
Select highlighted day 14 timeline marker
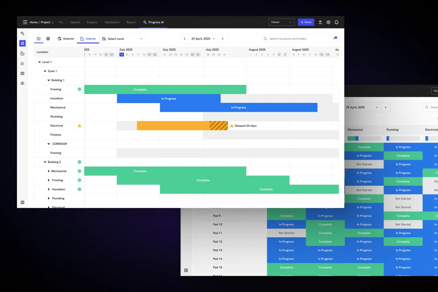[x=122, y=55]
